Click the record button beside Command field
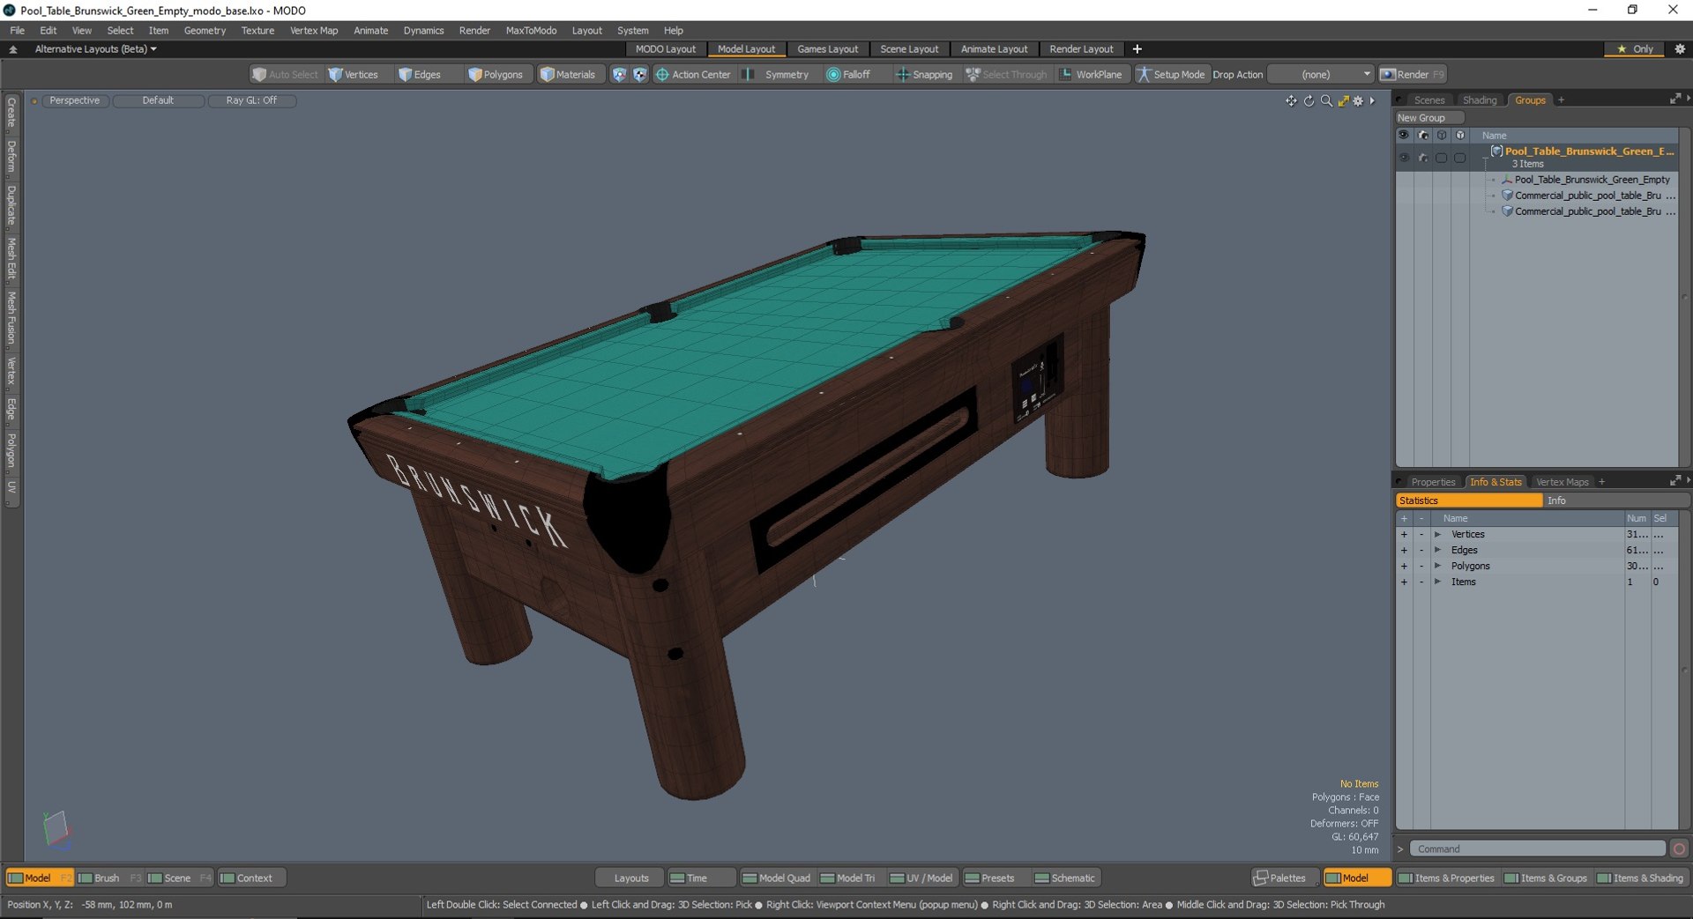Viewport: 1693px width, 919px height. pyautogui.click(x=1679, y=849)
